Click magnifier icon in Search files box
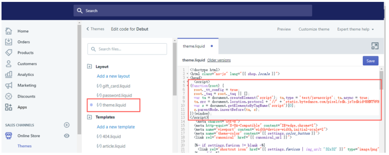Viewport: 389px width, 155px height. click(x=93, y=49)
